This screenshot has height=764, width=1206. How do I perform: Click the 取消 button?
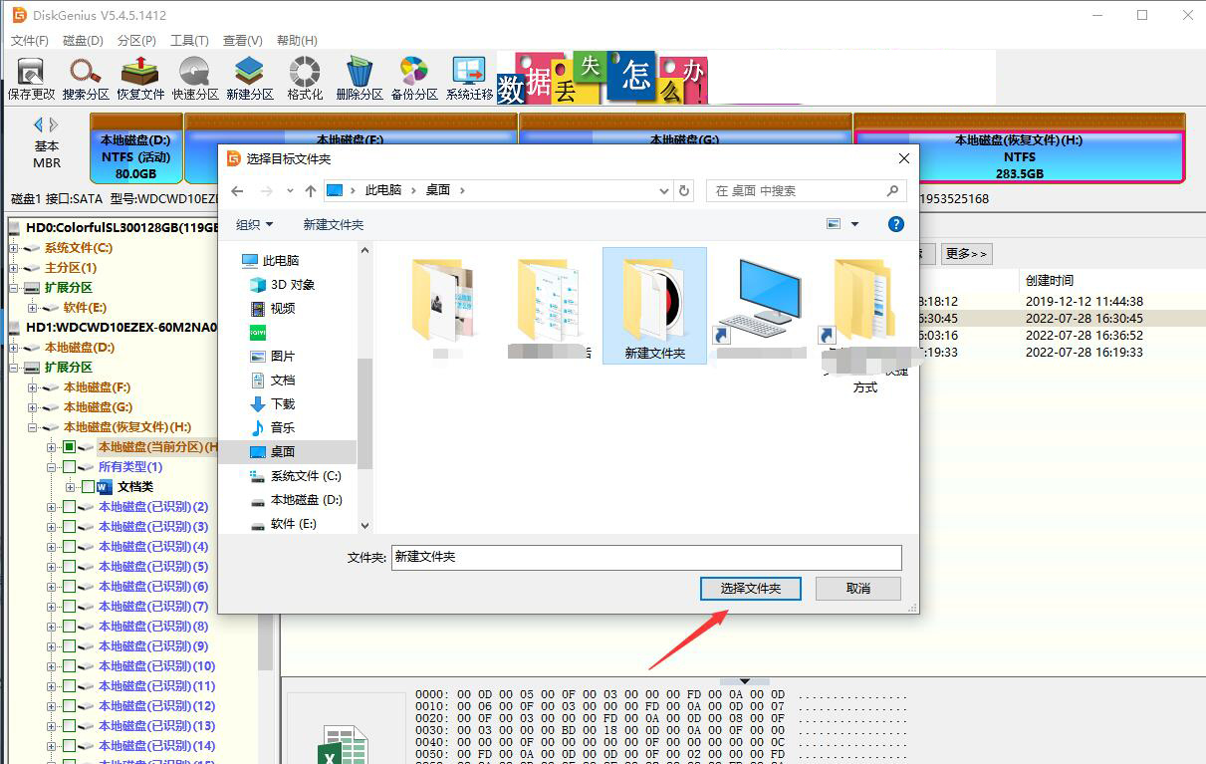[858, 589]
